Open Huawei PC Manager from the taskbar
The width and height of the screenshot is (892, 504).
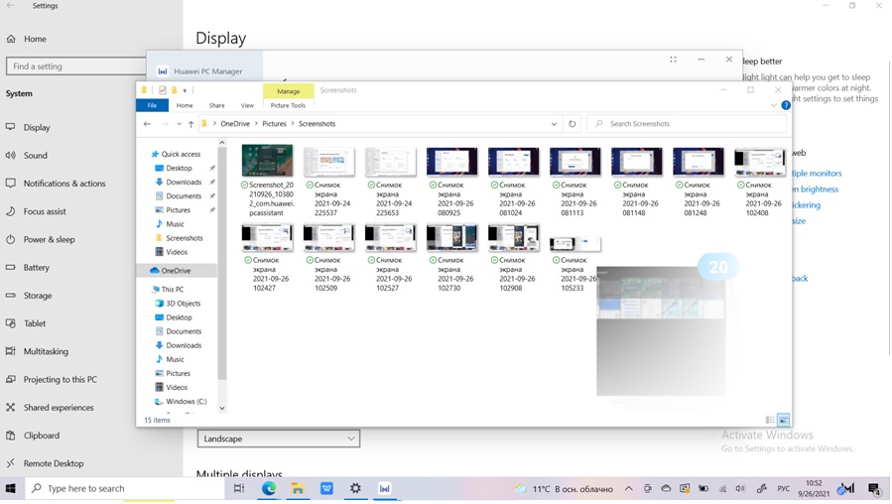click(384, 488)
